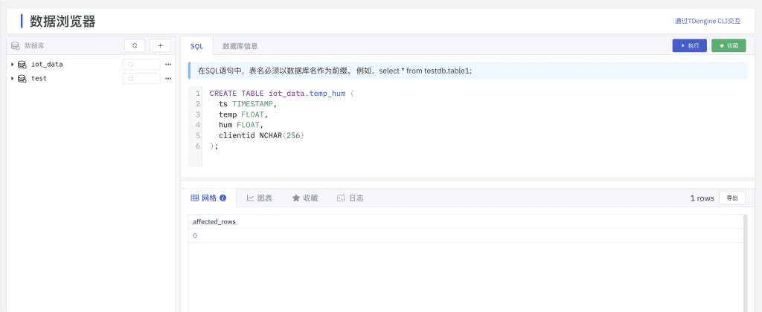The width and height of the screenshot is (762, 312).
Task: Expand the test database node
Action: tap(13, 79)
